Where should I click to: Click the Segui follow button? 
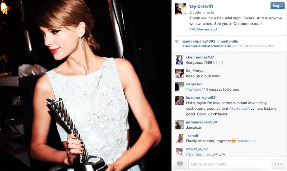277,6
